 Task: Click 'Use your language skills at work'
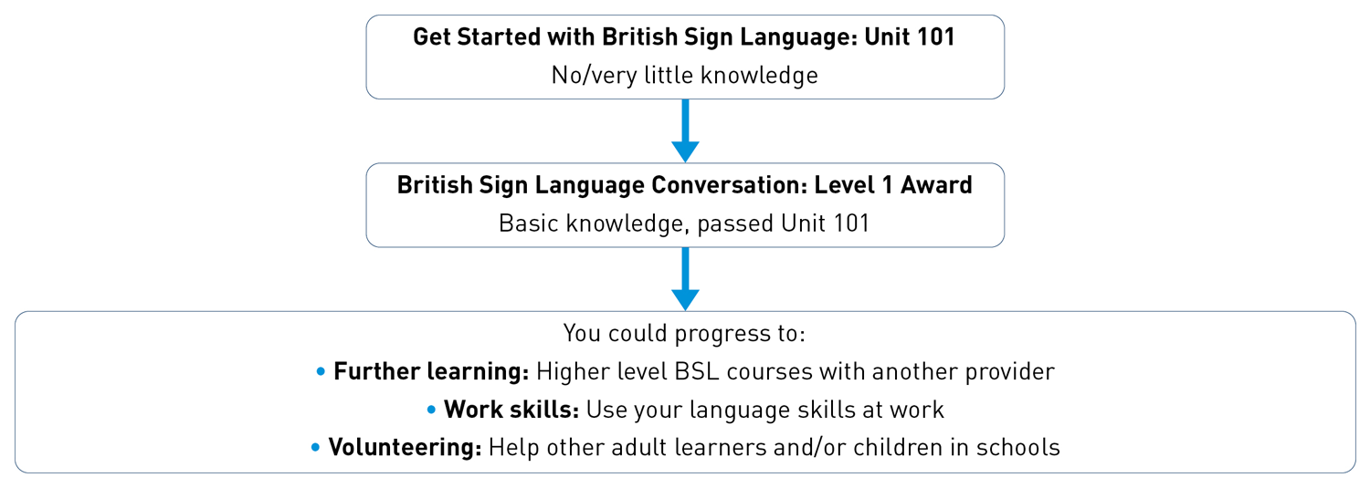coord(765,410)
